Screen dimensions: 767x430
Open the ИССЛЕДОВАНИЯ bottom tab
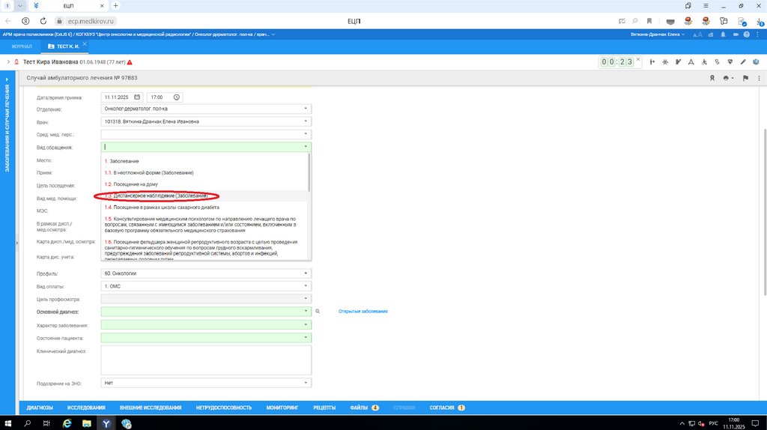pyautogui.click(x=86, y=408)
